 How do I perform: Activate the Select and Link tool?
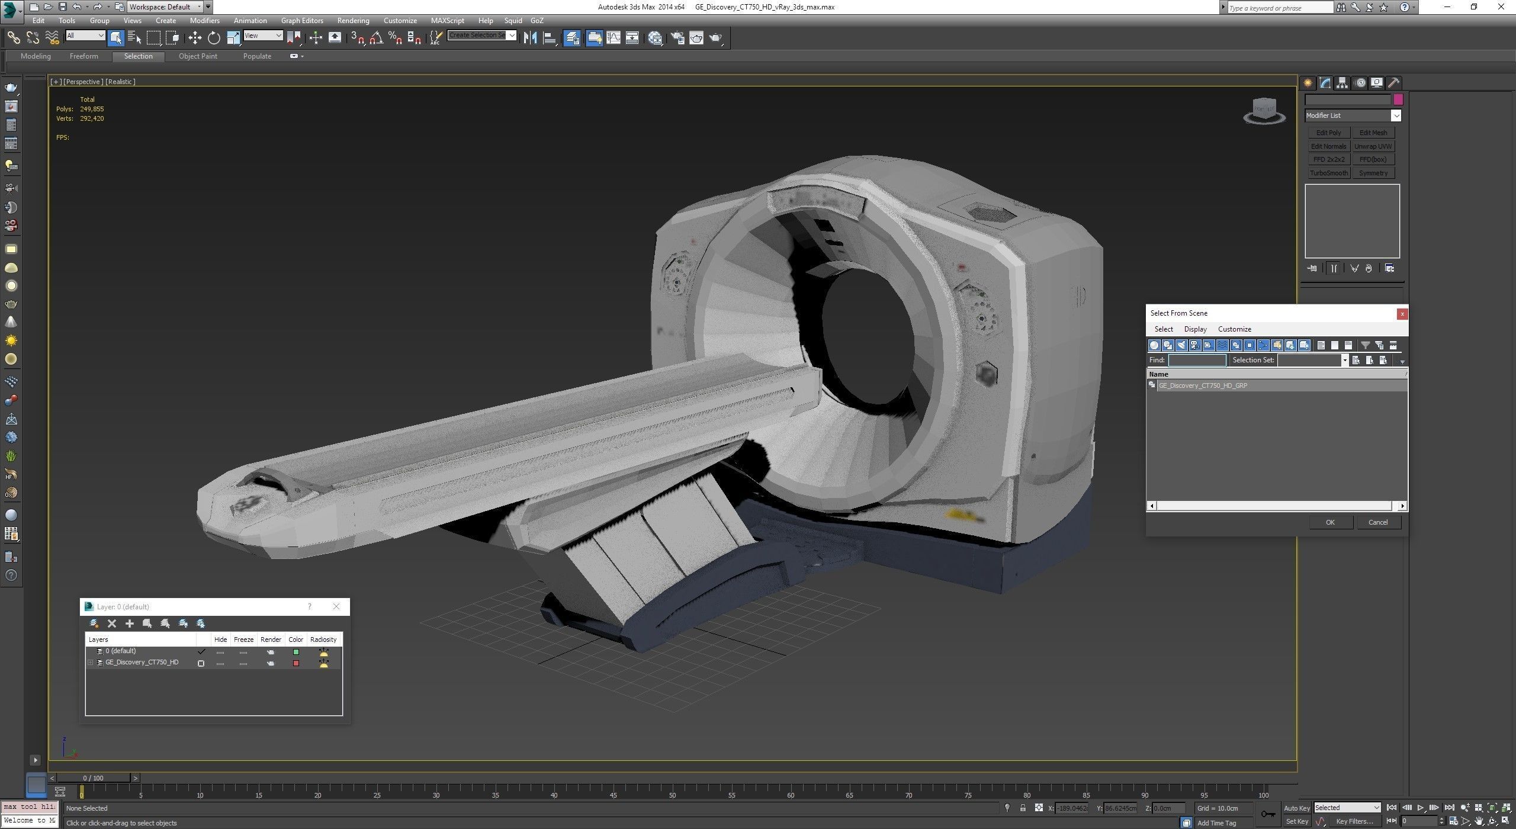pos(13,38)
